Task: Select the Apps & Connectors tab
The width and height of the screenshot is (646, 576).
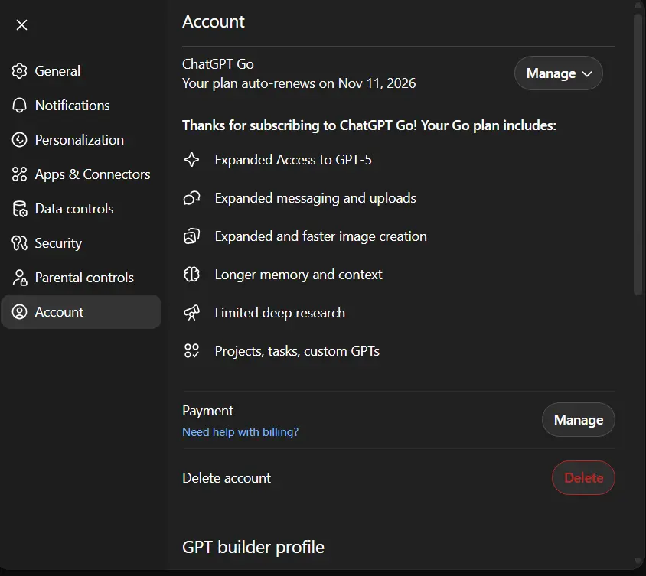Action: pyautogui.click(x=81, y=174)
